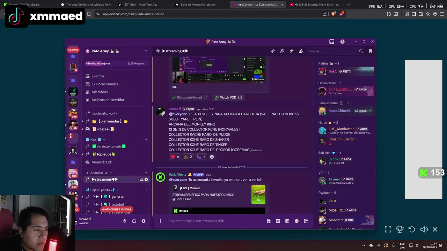This screenshot has height=251, width=447.
Task: Jump to 4 menciones nuevas
Action: tap(117, 210)
